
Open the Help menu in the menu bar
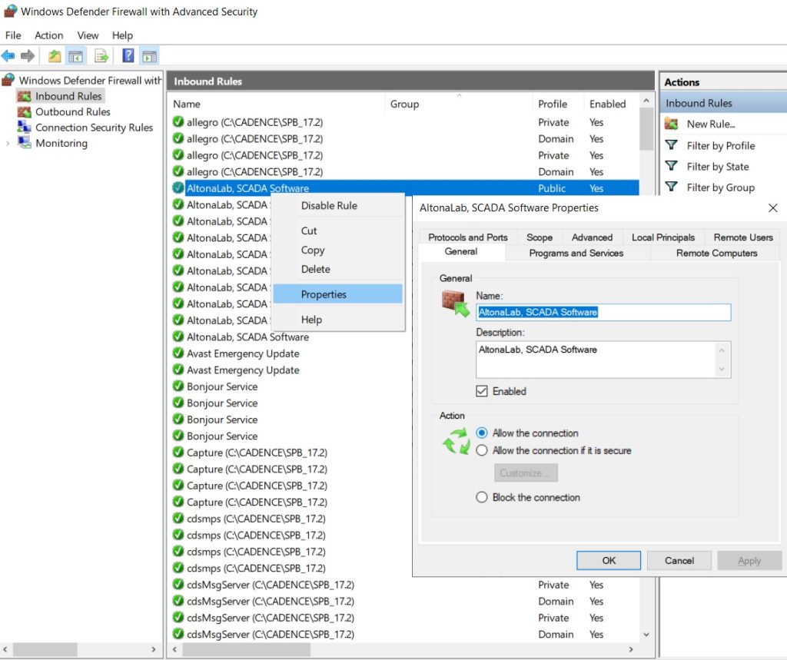[122, 35]
